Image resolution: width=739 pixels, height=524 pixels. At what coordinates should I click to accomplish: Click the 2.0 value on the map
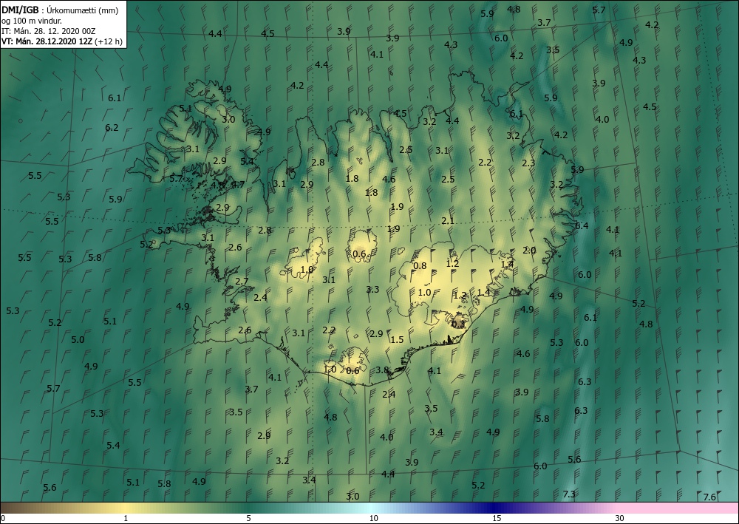coord(529,251)
